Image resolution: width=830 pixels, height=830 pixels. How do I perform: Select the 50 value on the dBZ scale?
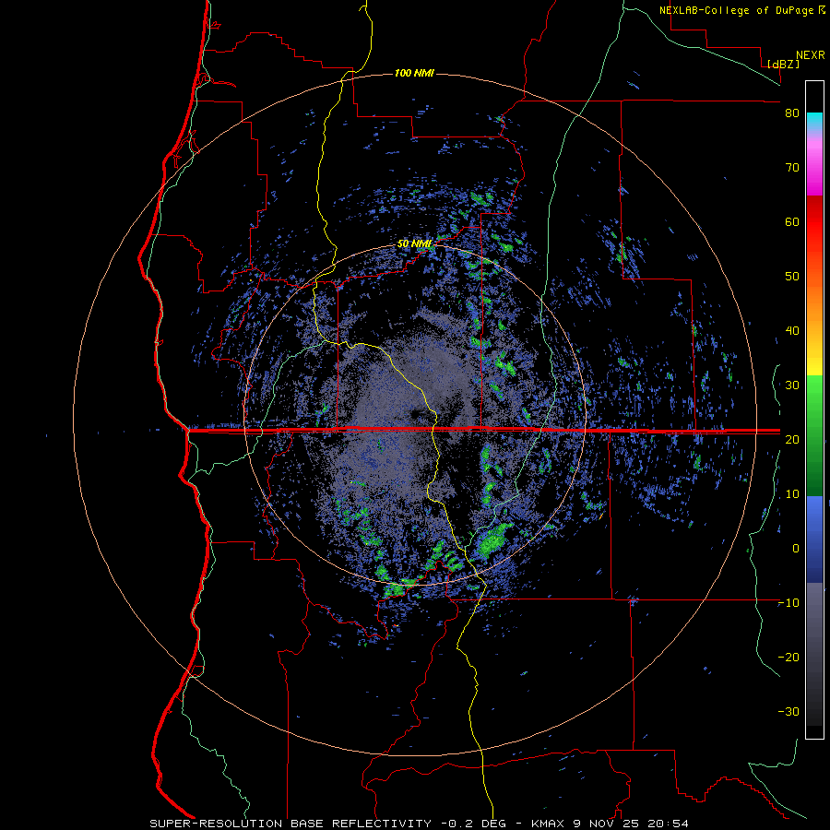pyautogui.click(x=792, y=277)
